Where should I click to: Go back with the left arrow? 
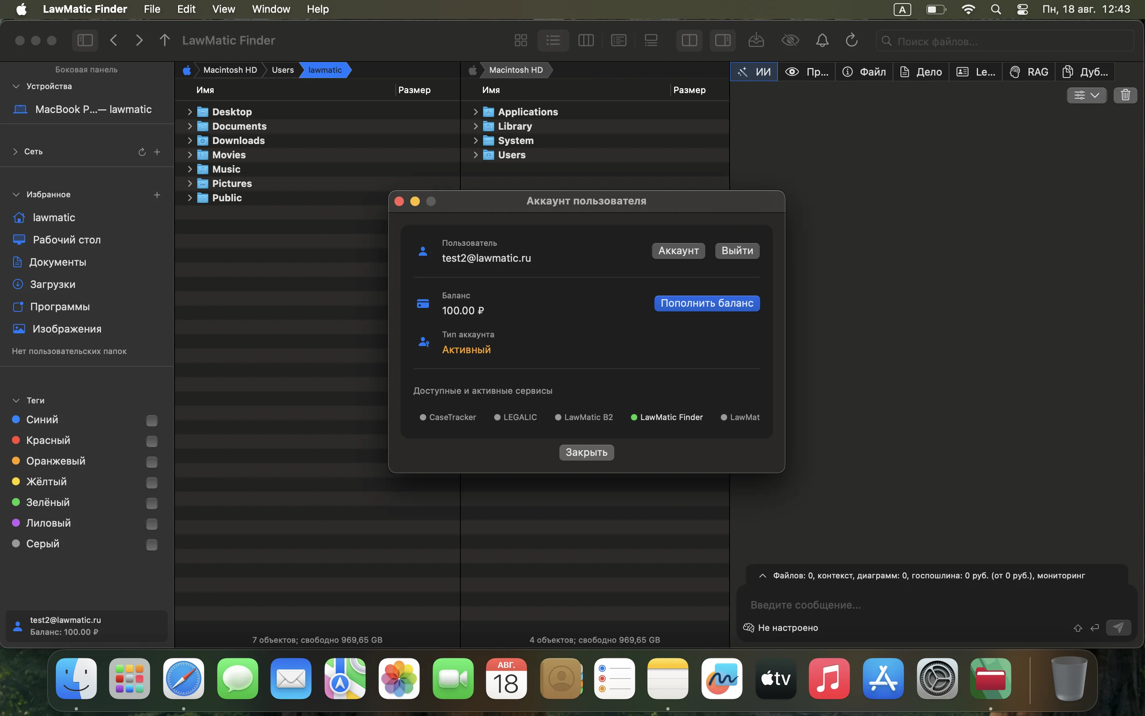114,40
